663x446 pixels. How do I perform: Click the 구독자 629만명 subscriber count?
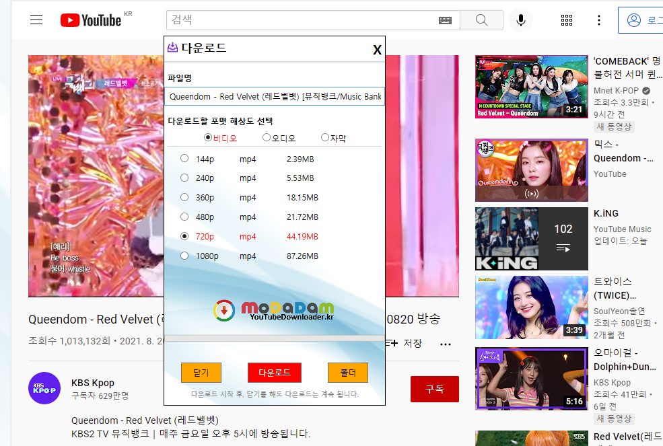[100, 396]
